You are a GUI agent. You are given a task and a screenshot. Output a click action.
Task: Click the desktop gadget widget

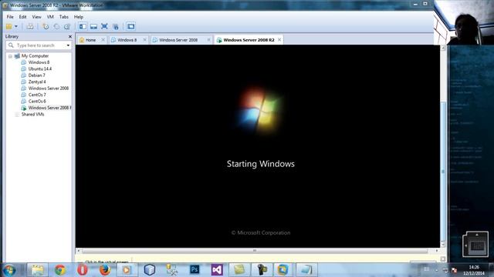coord(475,244)
